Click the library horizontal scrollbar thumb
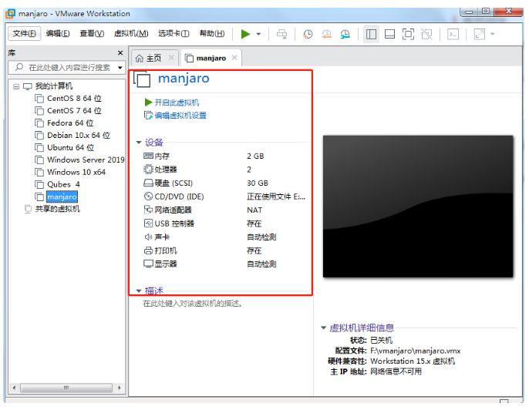Screen dimensions: 529x410 (x=66, y=388)
